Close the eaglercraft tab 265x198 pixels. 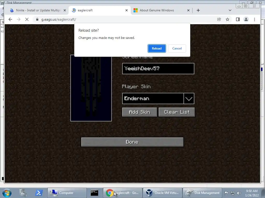[x=126, y=10]
